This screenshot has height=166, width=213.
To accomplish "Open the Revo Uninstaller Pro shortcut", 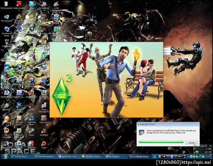I will [44, 108].
